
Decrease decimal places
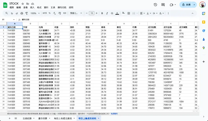click(54, 13)
